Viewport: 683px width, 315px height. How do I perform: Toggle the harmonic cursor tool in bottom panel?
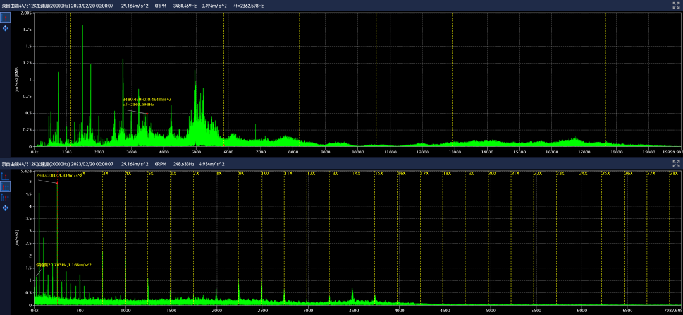click(5, 187)
